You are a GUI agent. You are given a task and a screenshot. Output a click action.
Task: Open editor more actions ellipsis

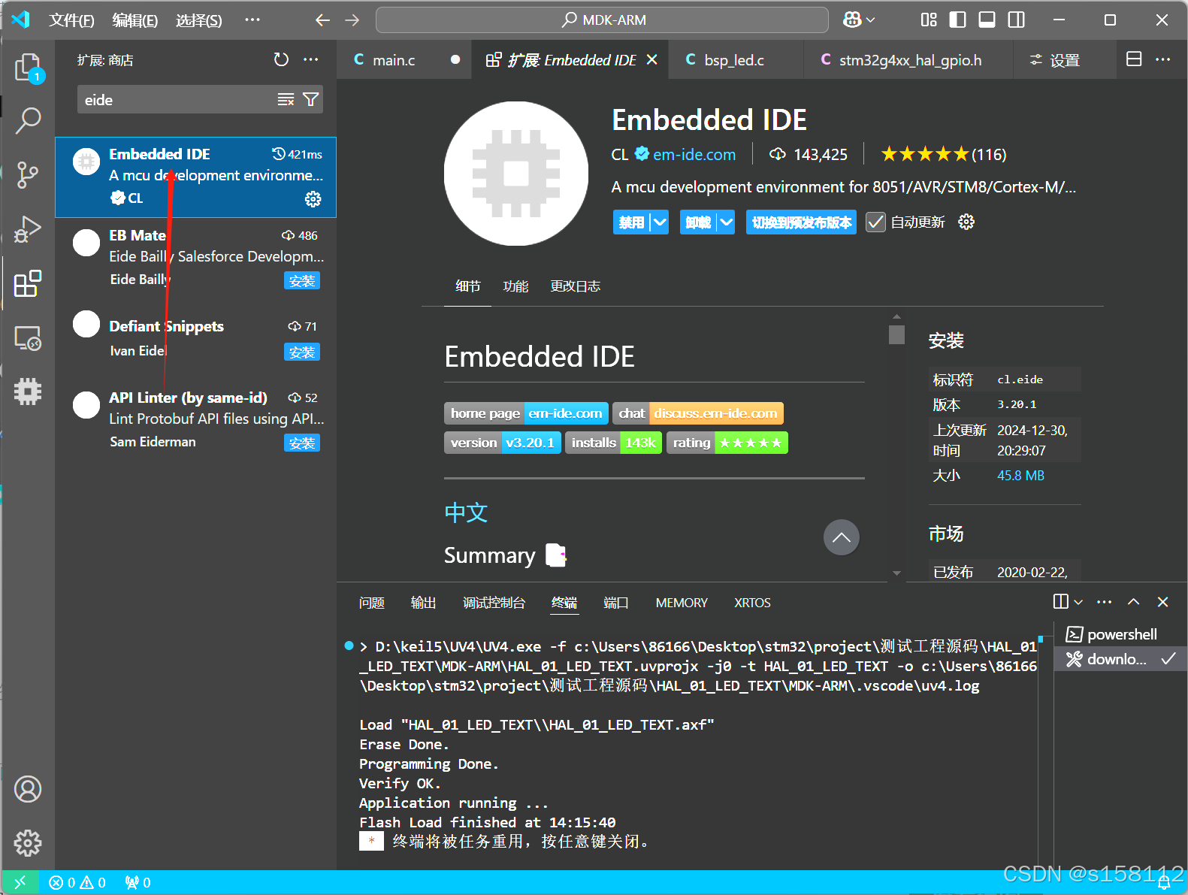point(1163,59)
